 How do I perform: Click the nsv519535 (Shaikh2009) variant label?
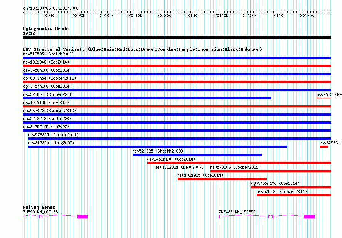click(48, 54)
